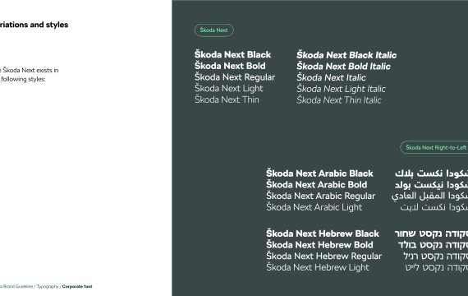The width and height of the screenshot is (468, 296).
Task: Click Škoda Next Light style line
Action: coord(229,89)
